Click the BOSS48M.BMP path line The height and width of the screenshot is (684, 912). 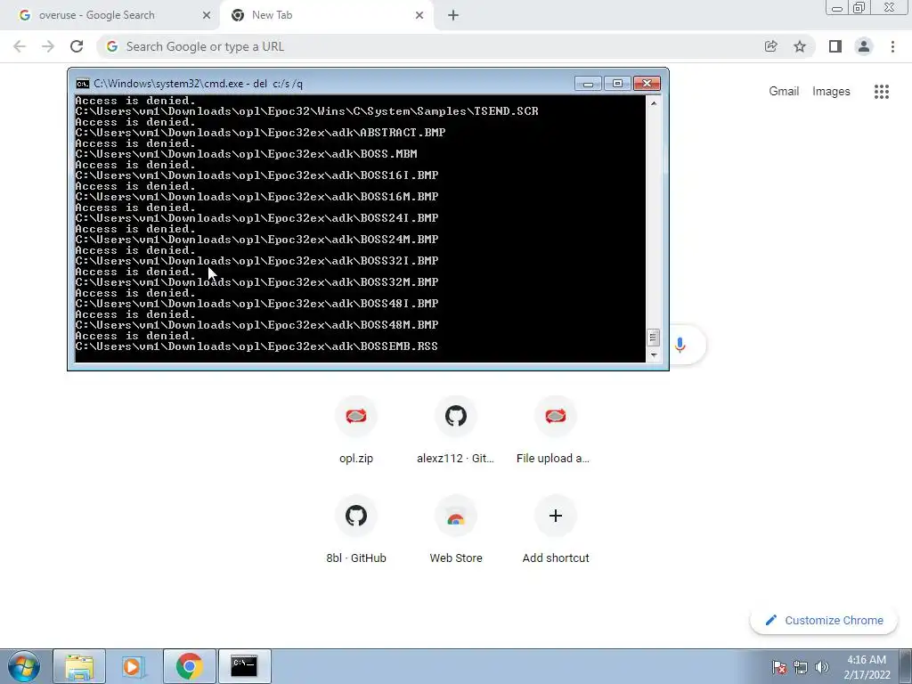pos(256,325)
